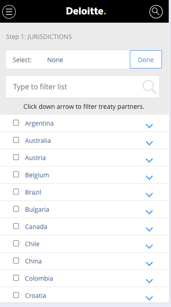Click the Bulgaria jurisdiction link
Image resolution: width=171 pixels, height=307 pixels.
[37, 210]
